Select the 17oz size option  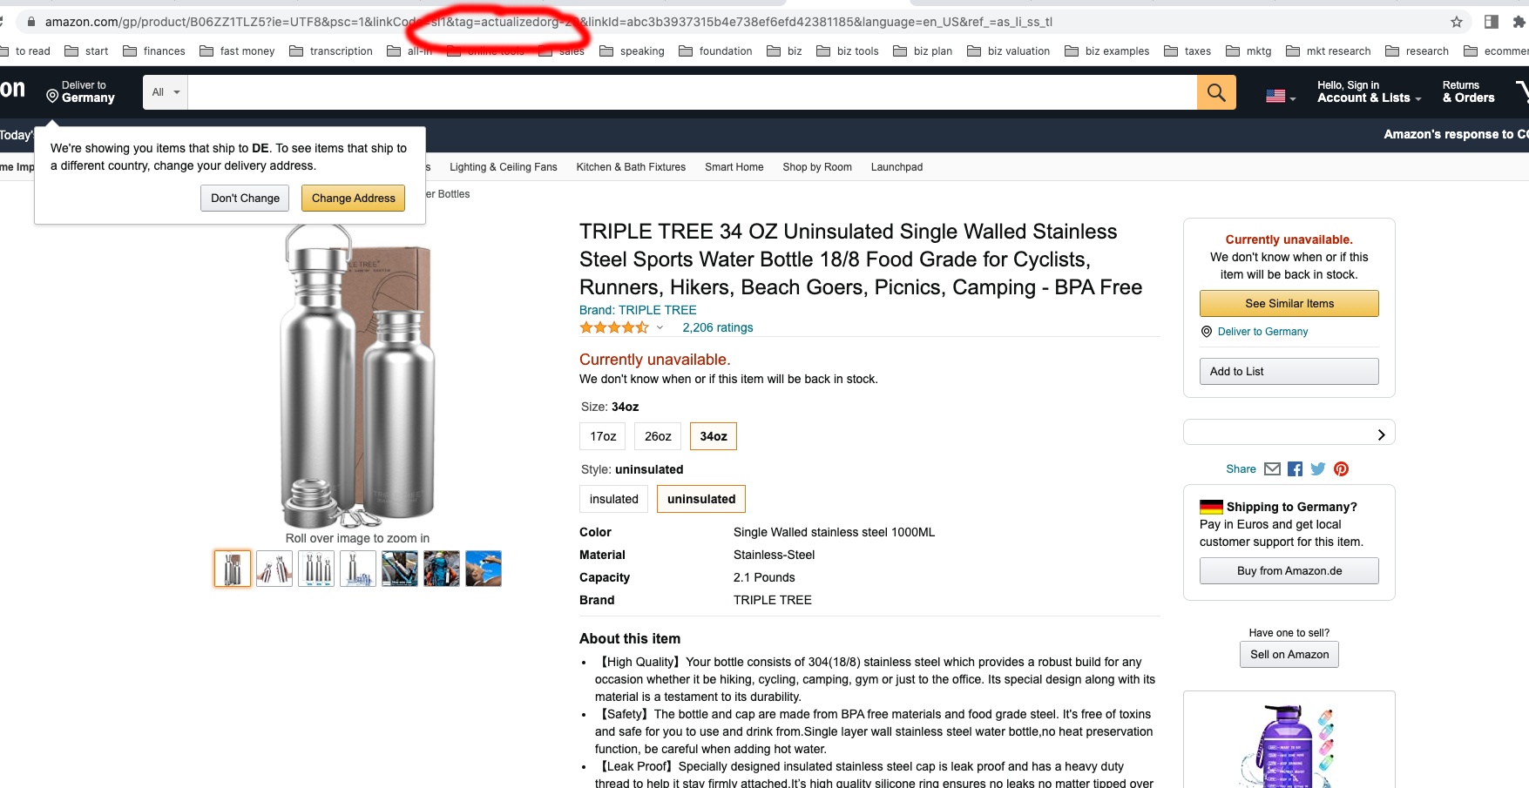point(603,436)
